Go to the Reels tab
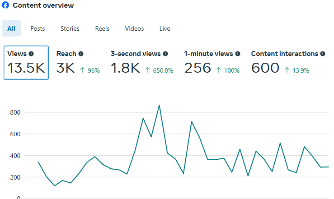The image size is (334, 199). (102, 28)
